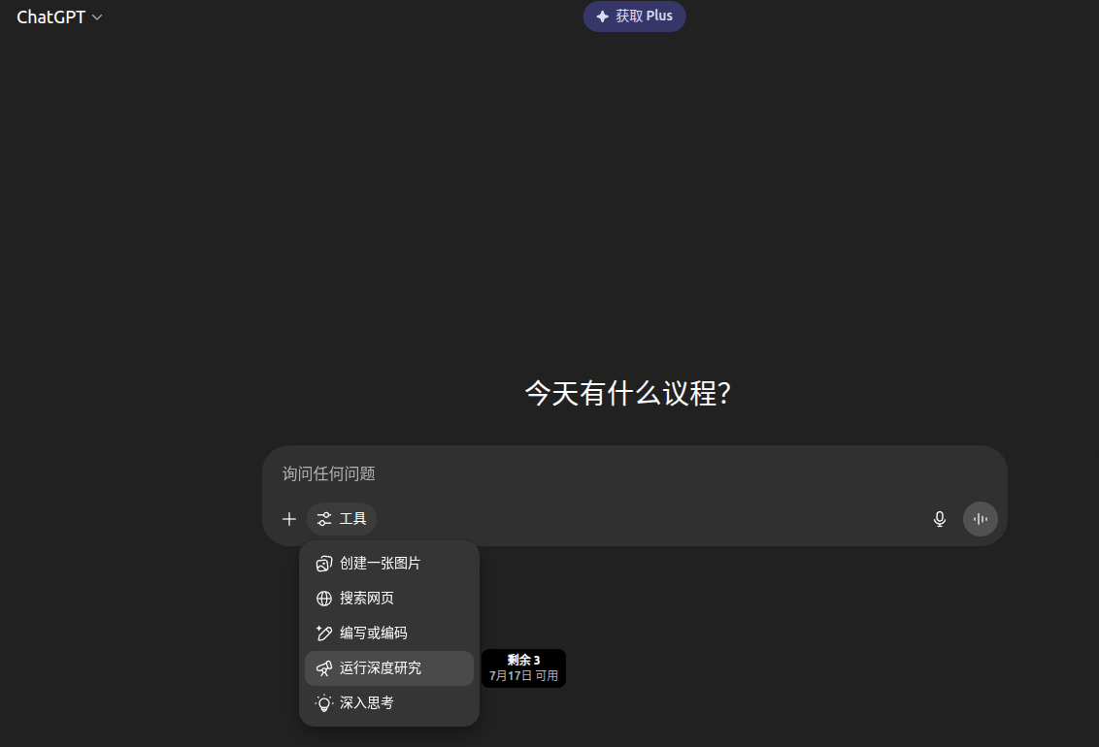This screenshot has height=747, width=1099.
Task: Click the sliders icon beside 工具
Action: (324, 519)
